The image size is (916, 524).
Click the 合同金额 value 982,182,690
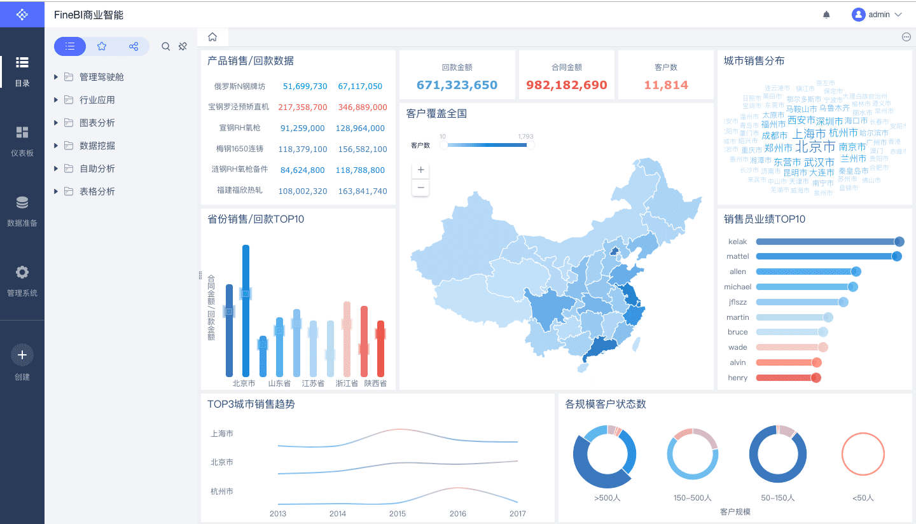567,85
